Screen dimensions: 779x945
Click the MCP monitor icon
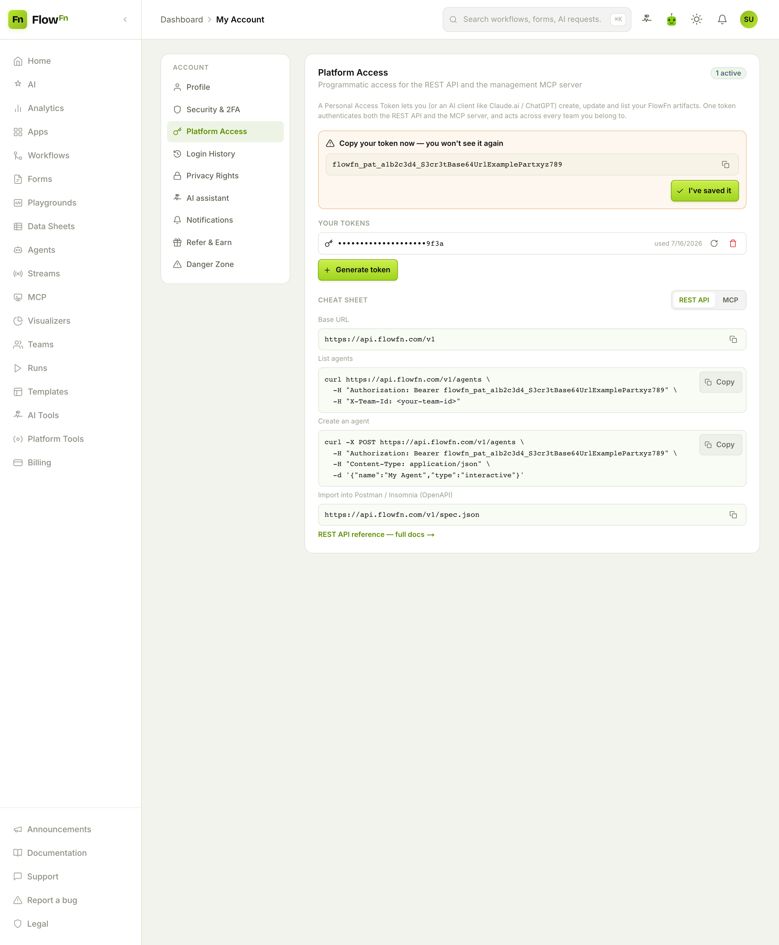click(x=18, y=297)
